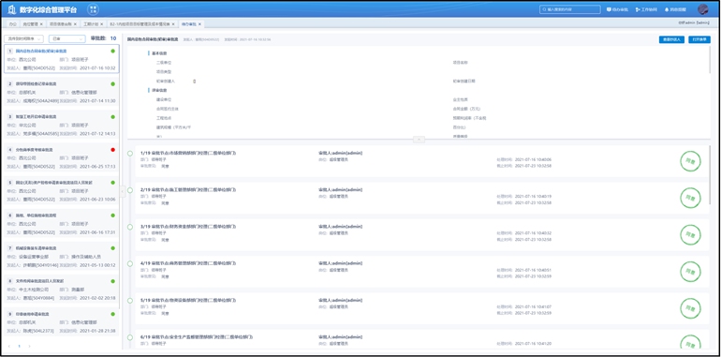Select approval item 8 from 中土木检测公司

61,290
